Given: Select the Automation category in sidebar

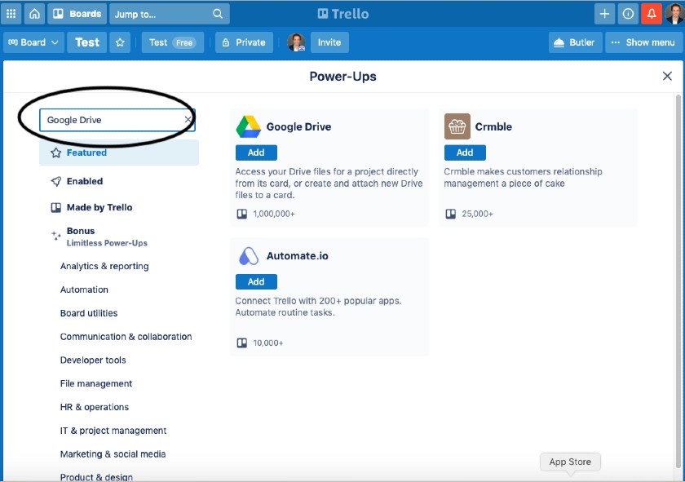Looking at the screenshot, I should pos(84,290).
